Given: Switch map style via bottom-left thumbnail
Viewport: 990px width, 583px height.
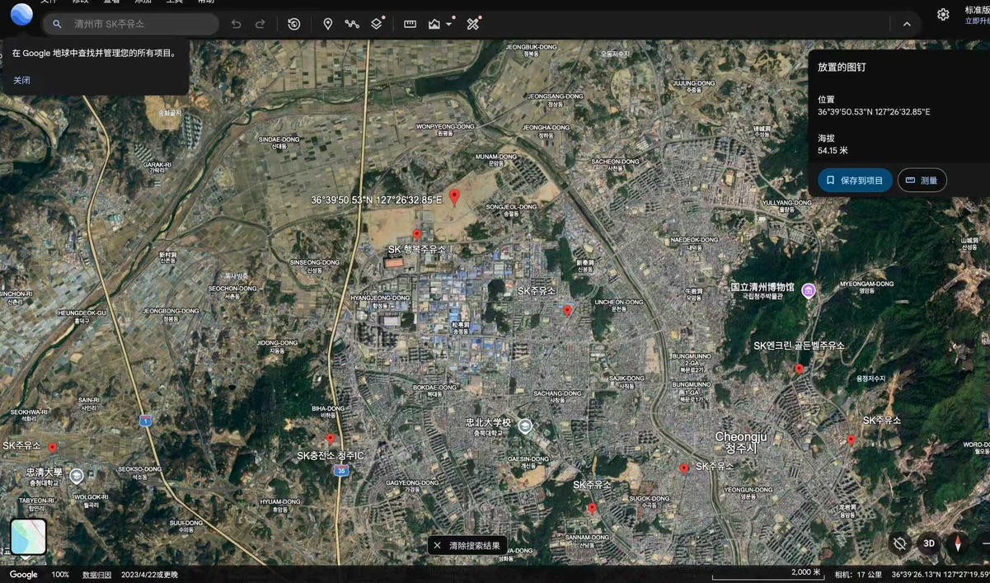Looking at the screenshot, I should tap(28, 537).
